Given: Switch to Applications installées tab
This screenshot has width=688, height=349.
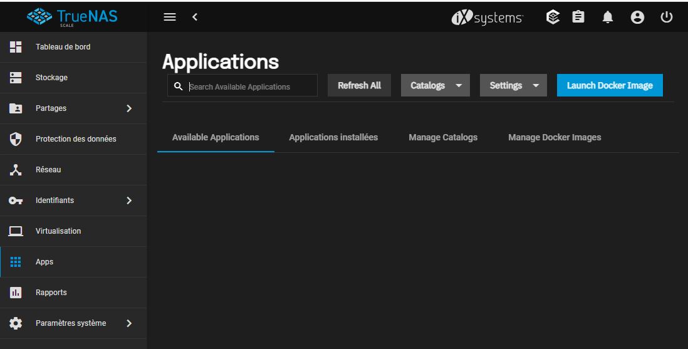Looking at the screenshot, I should click(x=333, y=137).
